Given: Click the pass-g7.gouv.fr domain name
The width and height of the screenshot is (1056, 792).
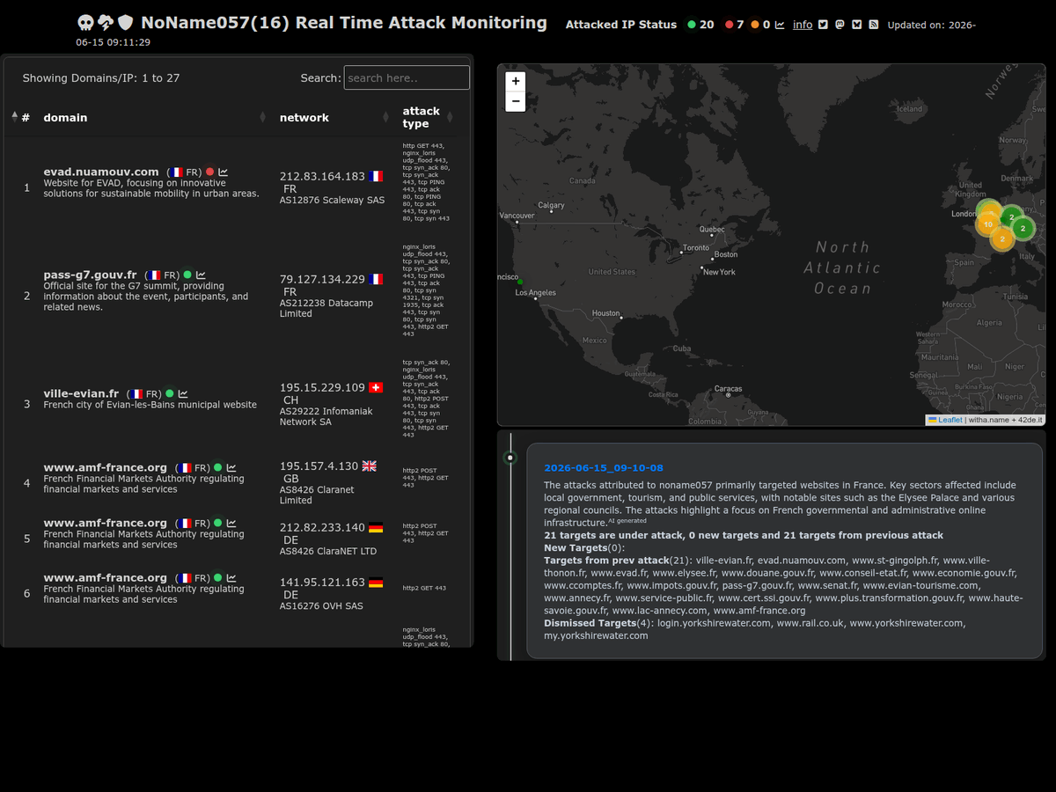Looking at the screenshot, I should point(91,275).
